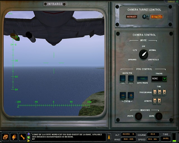Screen dimensions: 179x143
Task: Click the orange arrow beside the message box
Action: [109, 137]
